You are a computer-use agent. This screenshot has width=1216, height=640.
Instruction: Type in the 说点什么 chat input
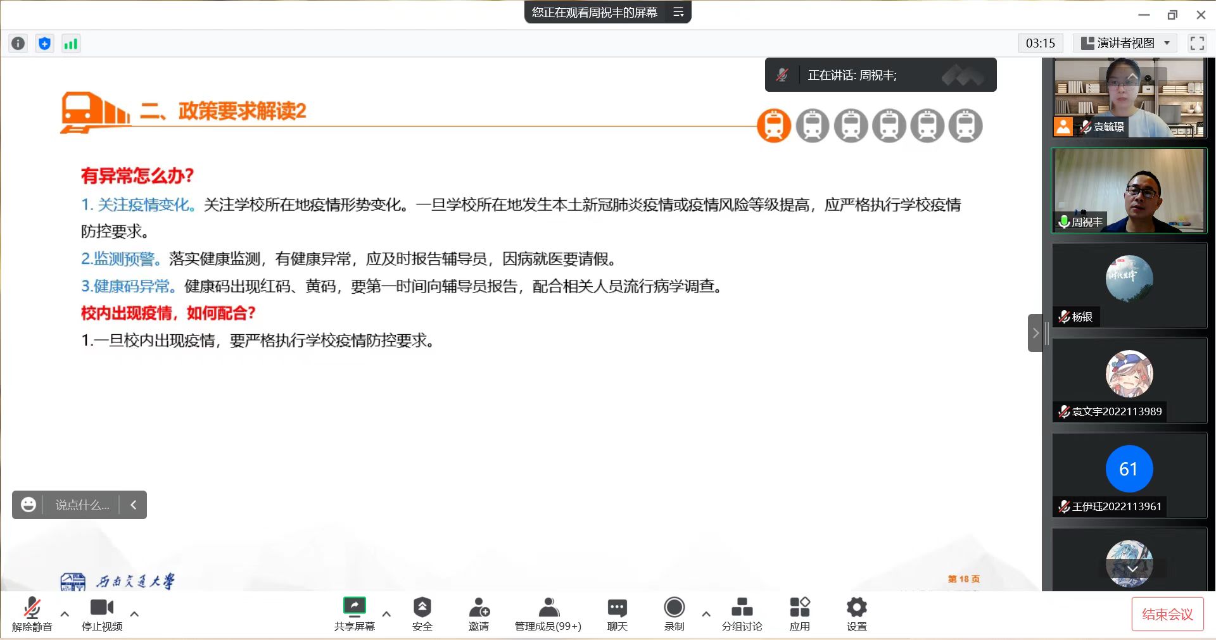coord(82,505)
